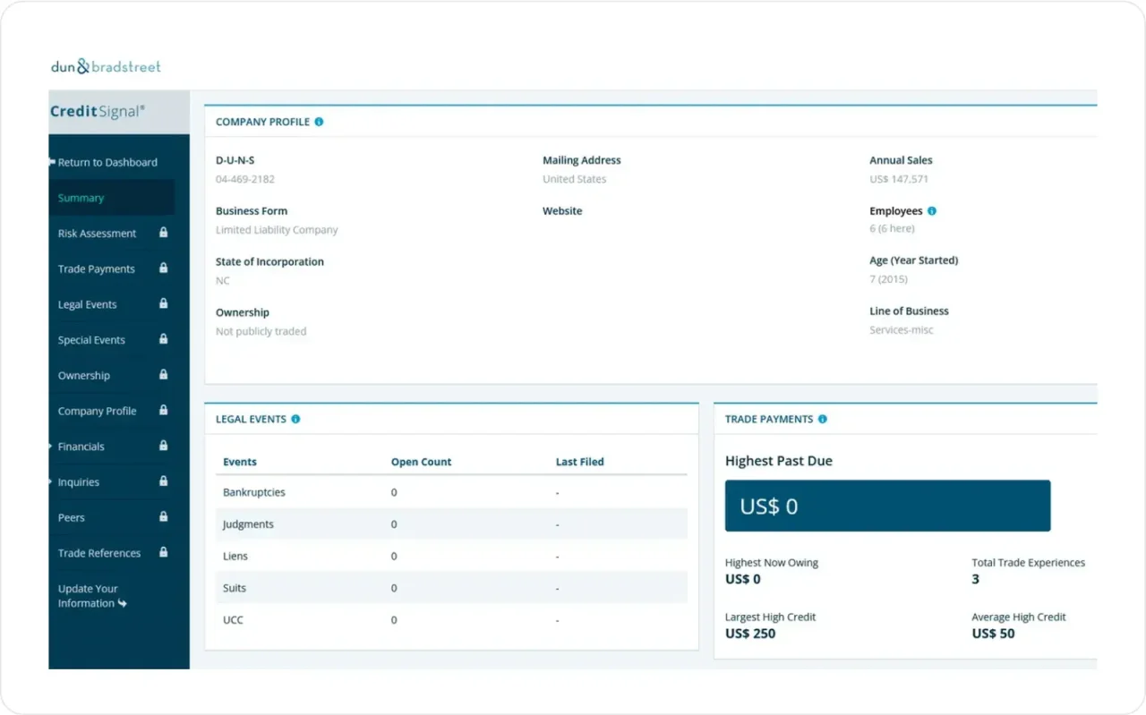Open Trade Payments from the sidebar

click(x=97, y=269)
